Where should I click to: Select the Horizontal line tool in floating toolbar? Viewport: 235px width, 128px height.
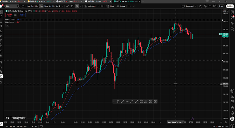click(x=127, y=102)
